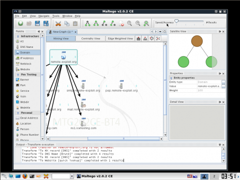
Task: Click the Zoom to Fit green magnifier
Action: [146, 23]
